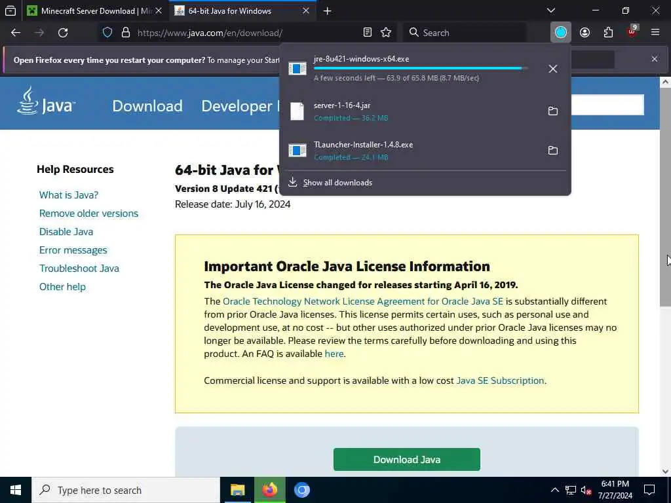Show hidden system tray icons
Screen dimensions: 671x503
coord(554,490)
